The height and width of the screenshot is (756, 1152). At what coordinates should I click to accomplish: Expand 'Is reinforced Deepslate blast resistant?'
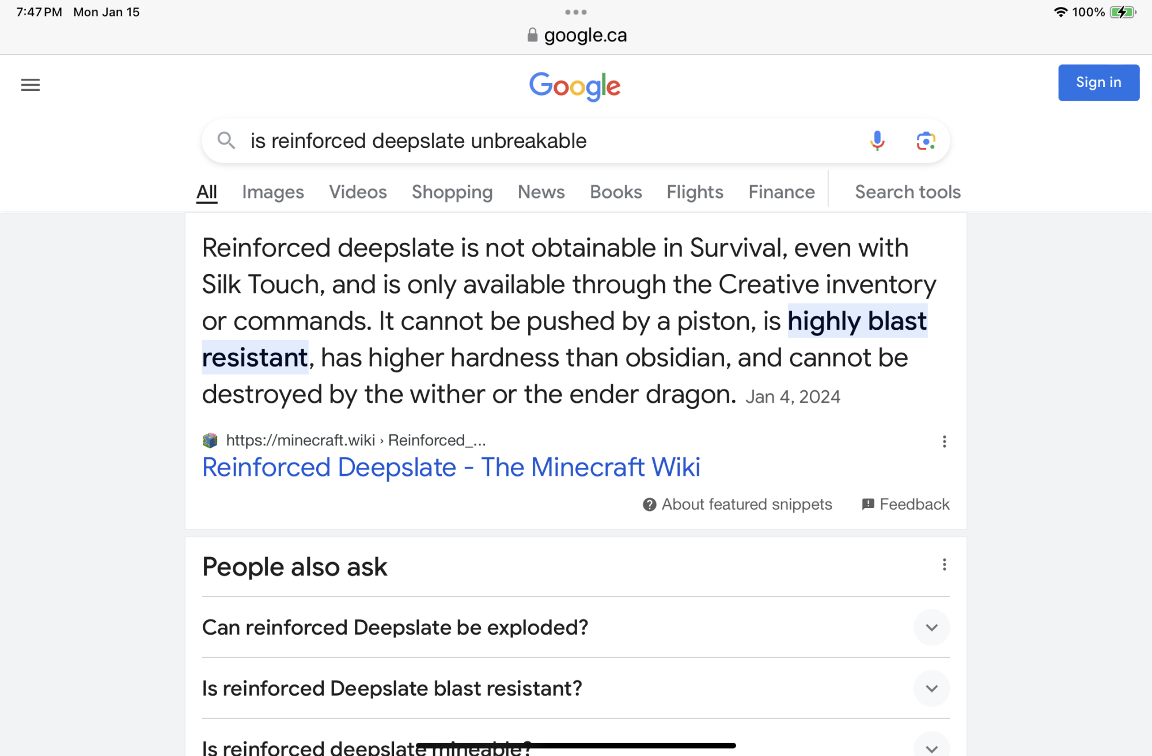(931, 688)
